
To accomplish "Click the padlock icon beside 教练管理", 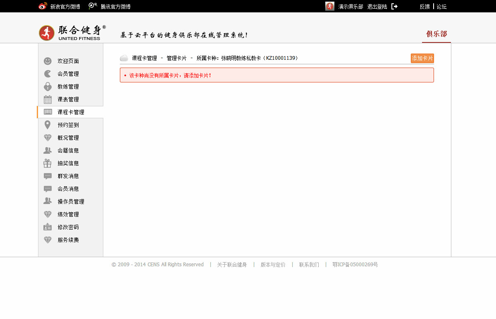I will pos(48,87).
